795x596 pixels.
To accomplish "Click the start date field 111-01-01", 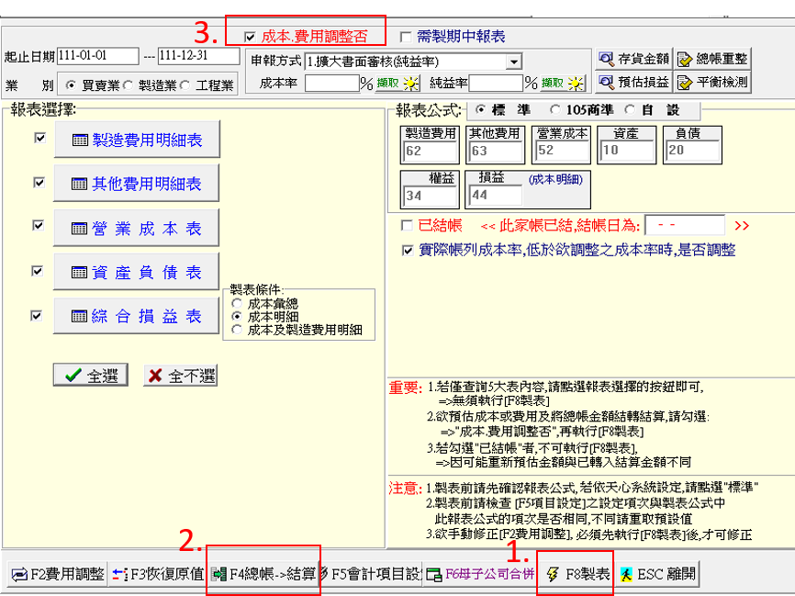I will click(98, 56).
